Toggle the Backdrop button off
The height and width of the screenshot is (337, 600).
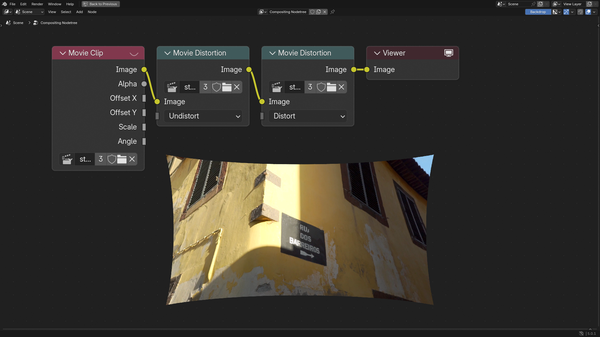pyautogui.click(x=538, y=12)
